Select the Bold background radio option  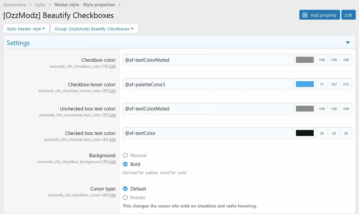(x=125, y=164)
